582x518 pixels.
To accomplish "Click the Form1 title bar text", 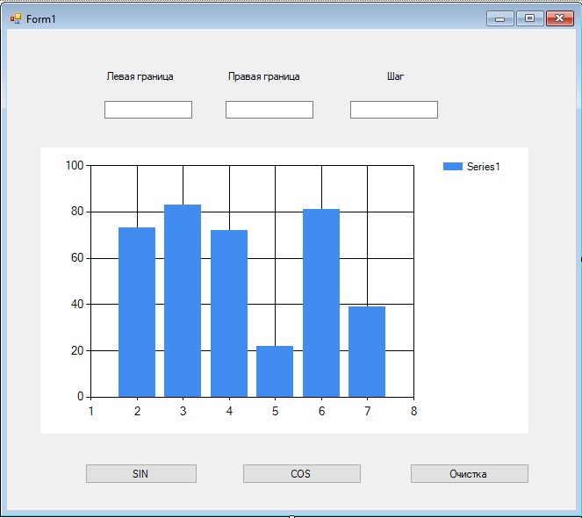I will coord(41,19).
